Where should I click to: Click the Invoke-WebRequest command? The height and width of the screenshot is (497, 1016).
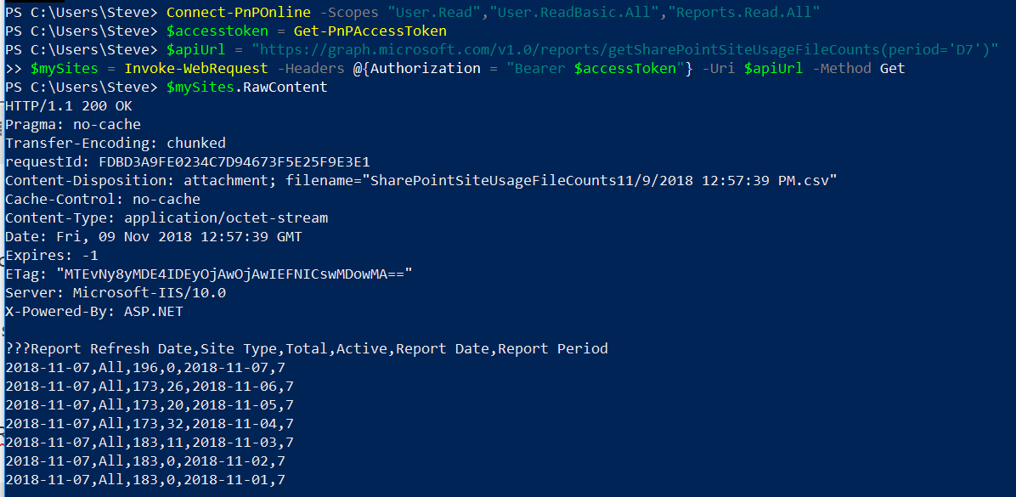tap(196, 68)
